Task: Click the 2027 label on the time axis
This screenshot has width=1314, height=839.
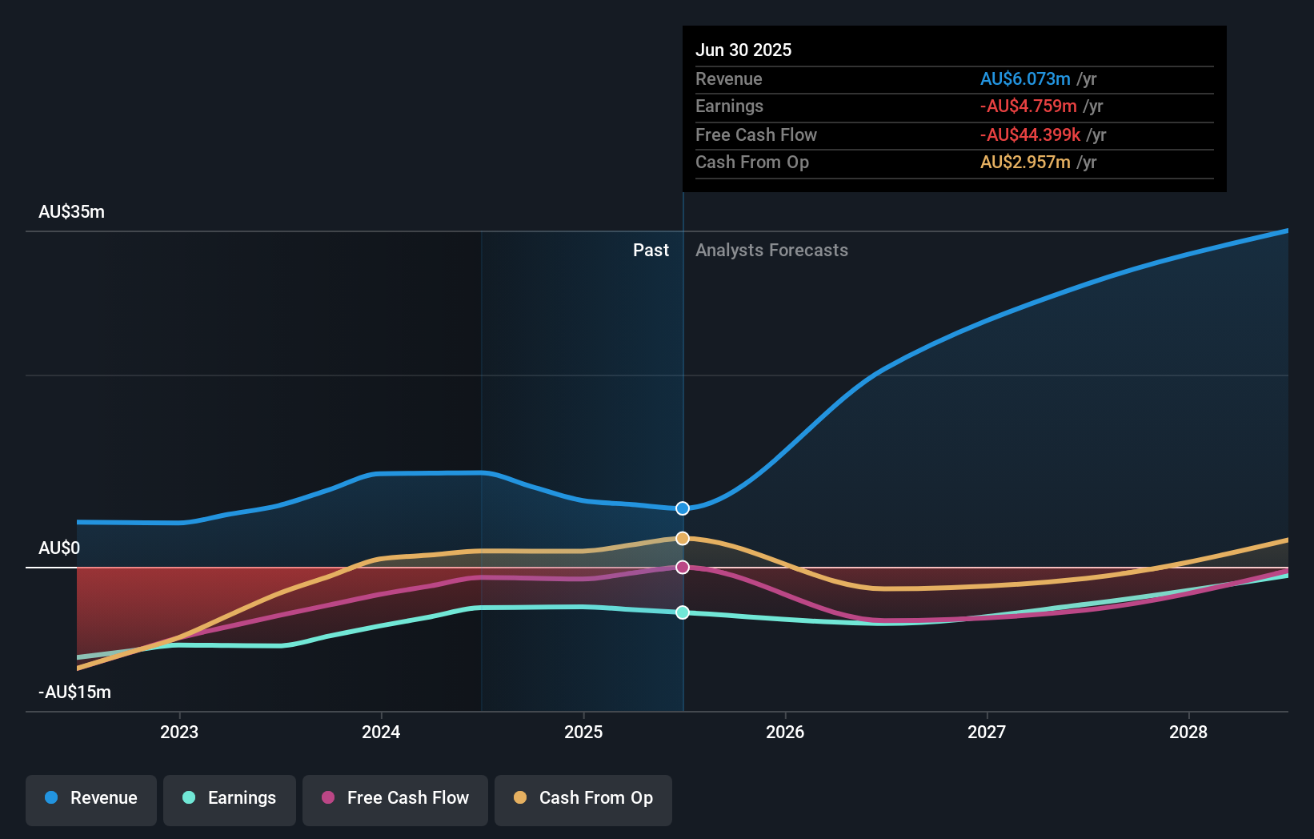Action: click(987, 732)
